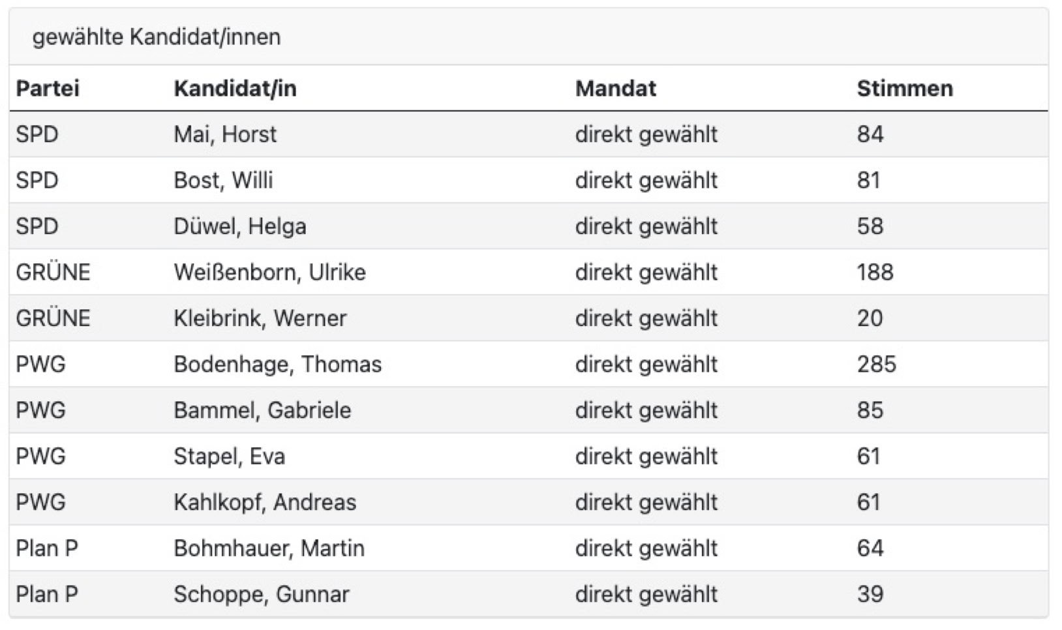Click the Mandat column header

(x=615, y=89)
